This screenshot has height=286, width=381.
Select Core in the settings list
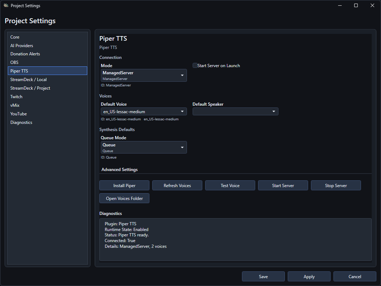click(x=47, y=37)
